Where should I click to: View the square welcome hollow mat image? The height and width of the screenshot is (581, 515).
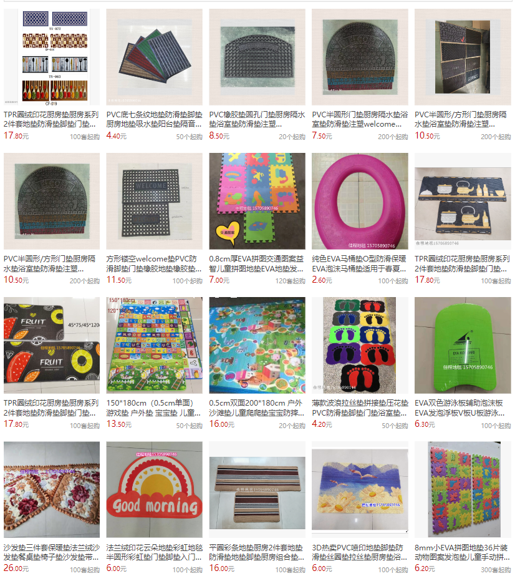155,201
